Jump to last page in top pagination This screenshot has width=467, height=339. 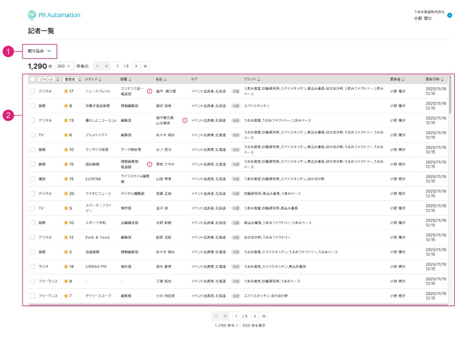[x=145, y=66]
